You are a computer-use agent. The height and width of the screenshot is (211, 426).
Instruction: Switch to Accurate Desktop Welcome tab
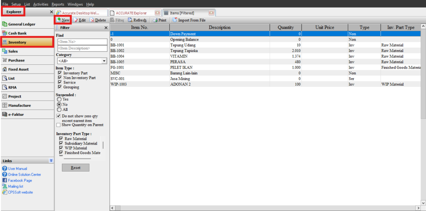coord(81,13)
